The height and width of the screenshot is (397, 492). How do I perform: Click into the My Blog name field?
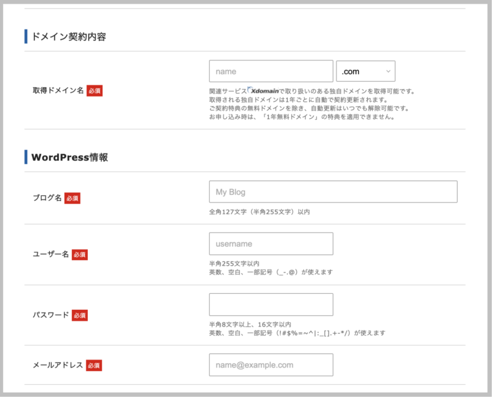(333, 192)
